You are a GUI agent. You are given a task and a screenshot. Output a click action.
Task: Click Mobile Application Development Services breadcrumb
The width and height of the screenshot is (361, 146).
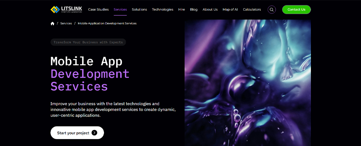107,23
